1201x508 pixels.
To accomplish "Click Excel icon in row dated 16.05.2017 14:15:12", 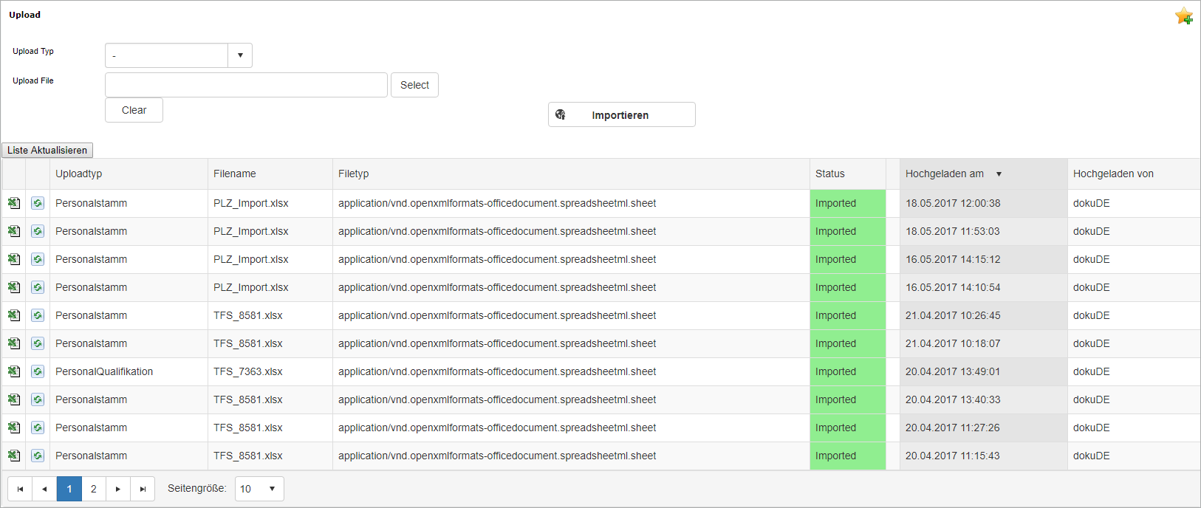I will pyautogui.click(x=14, y=259).
